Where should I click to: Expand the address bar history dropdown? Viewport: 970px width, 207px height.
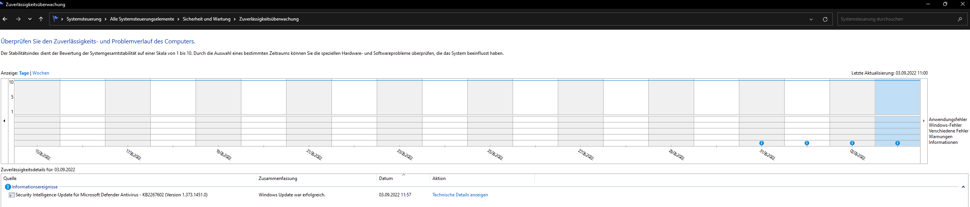tap(811, 19)
